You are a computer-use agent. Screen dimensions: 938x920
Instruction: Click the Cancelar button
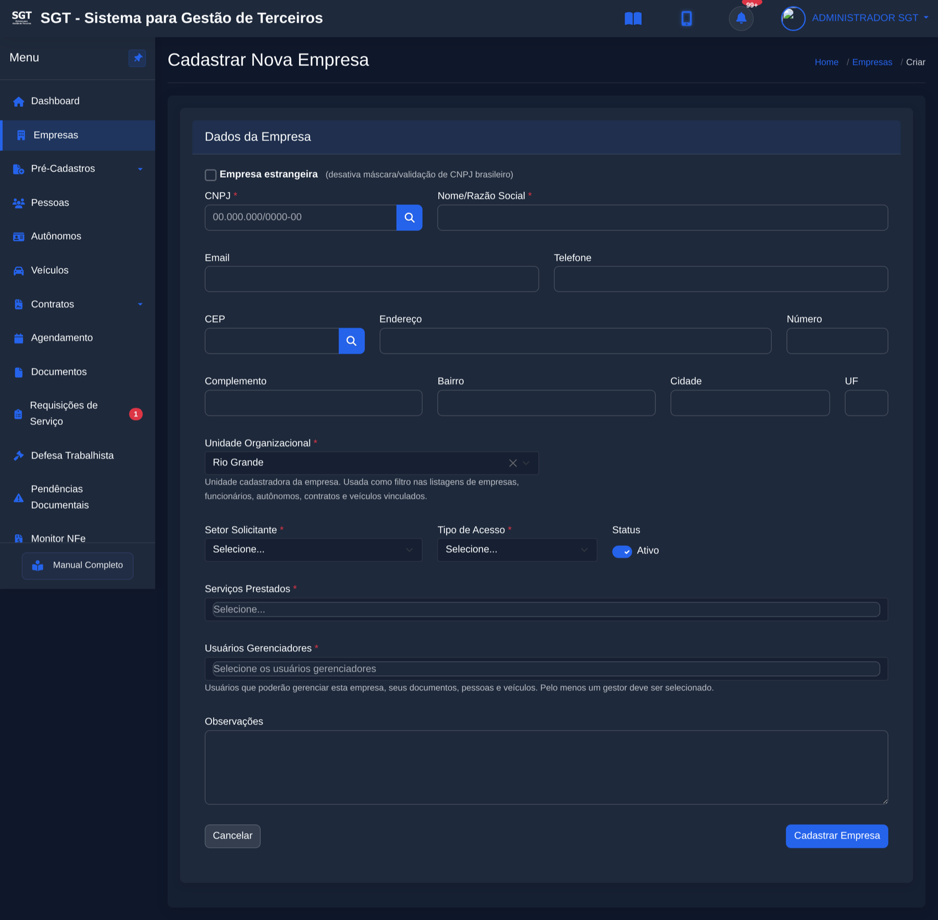pos(232,836)
